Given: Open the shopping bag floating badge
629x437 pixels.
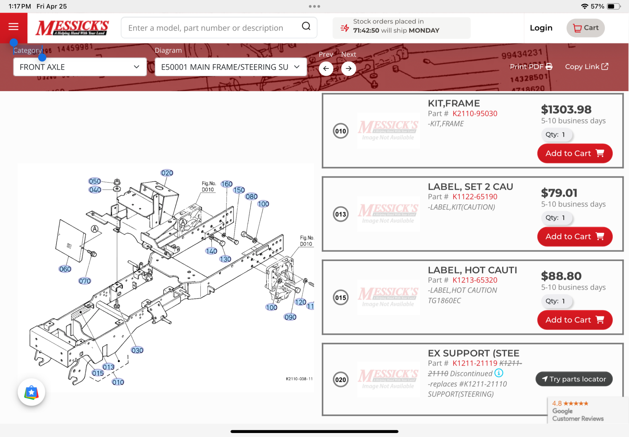Looking at the screenshot, I should point(31,392).
